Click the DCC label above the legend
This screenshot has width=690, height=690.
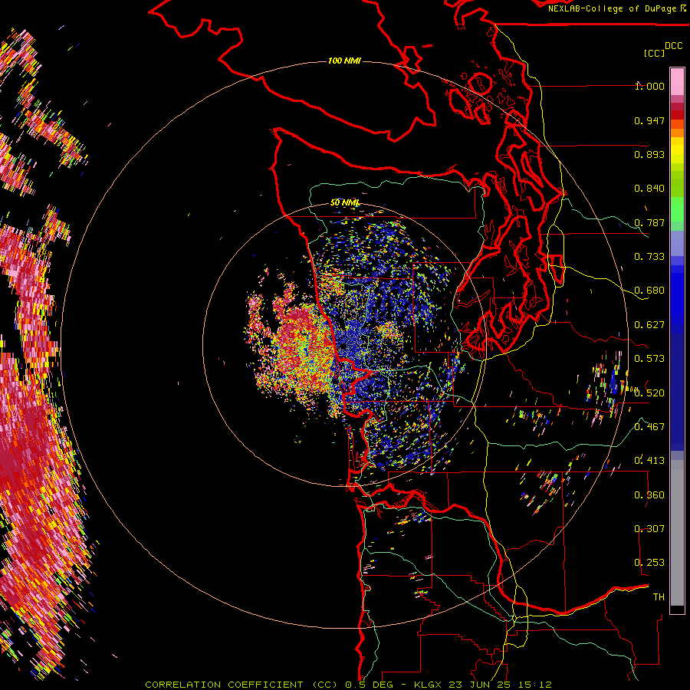tap(673, 45)
